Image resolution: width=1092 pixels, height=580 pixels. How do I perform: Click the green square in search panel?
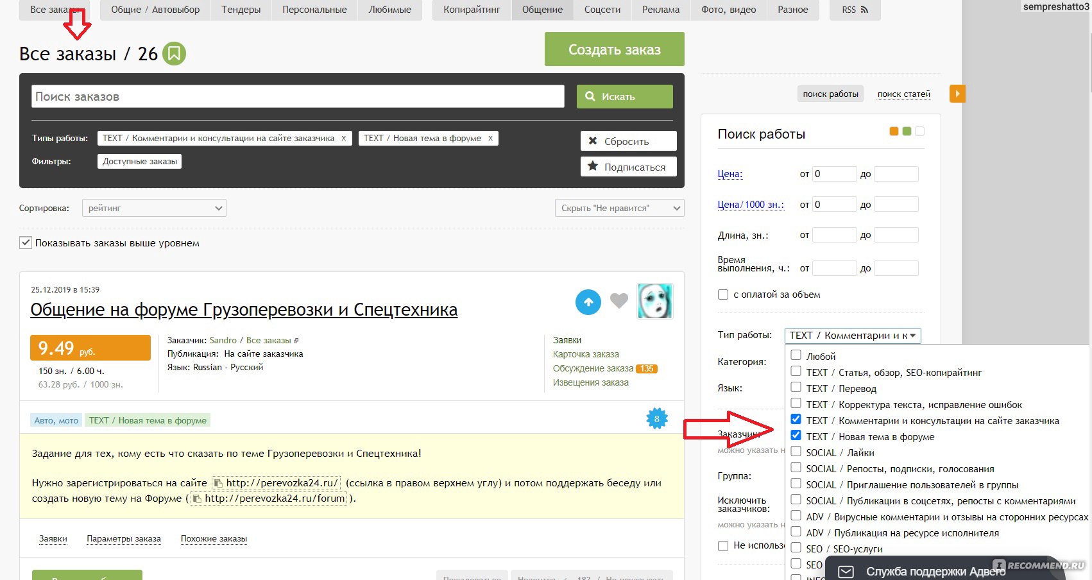pyautogui.click(x=907, y=132)
